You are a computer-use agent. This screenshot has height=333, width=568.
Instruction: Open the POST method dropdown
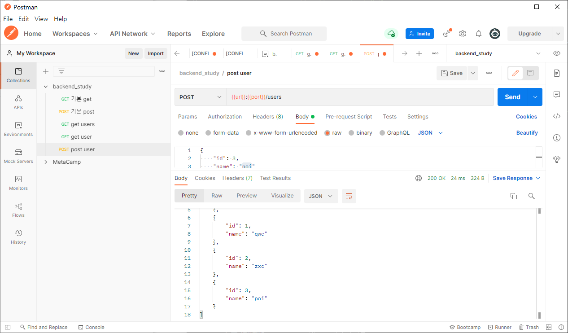[x=201, y=97]
